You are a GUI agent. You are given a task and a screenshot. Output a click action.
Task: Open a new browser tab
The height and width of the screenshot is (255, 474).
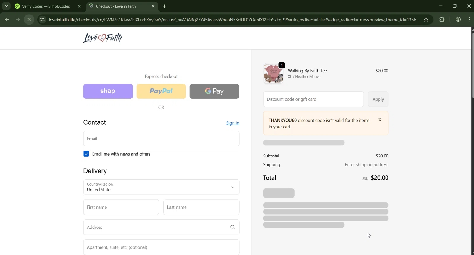164,6
